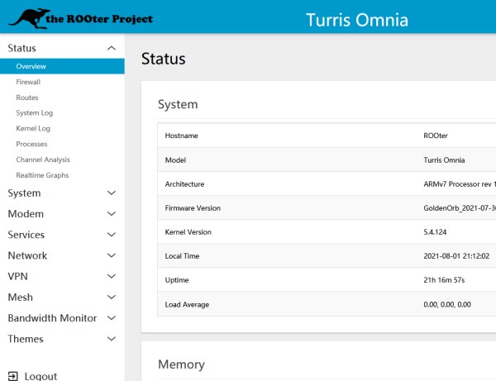Expand the Mesh menu chevron

(112, 298)
